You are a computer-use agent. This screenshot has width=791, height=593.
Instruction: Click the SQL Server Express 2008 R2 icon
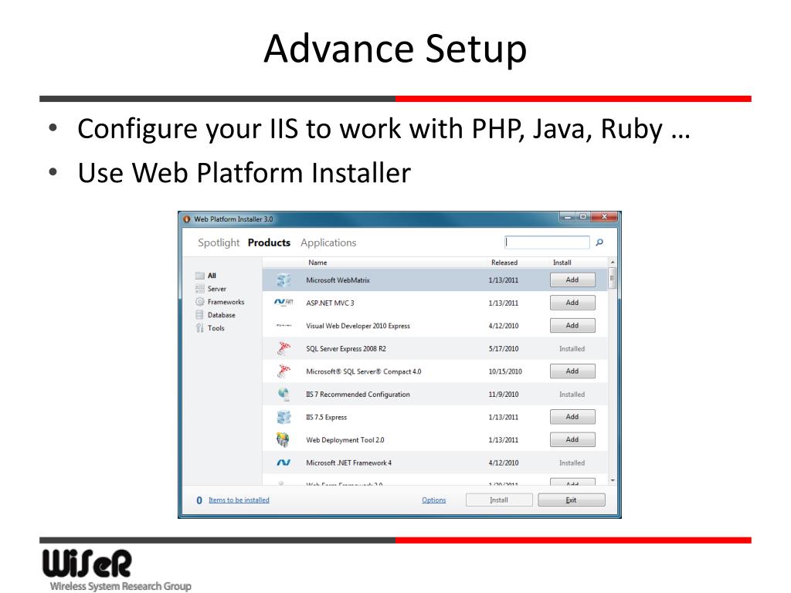pos(283,348)
